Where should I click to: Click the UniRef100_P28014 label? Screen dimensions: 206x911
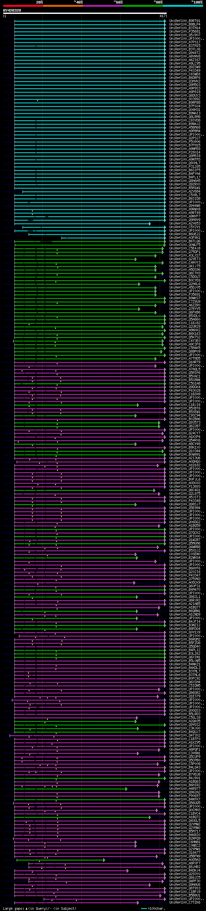point(185,153)
